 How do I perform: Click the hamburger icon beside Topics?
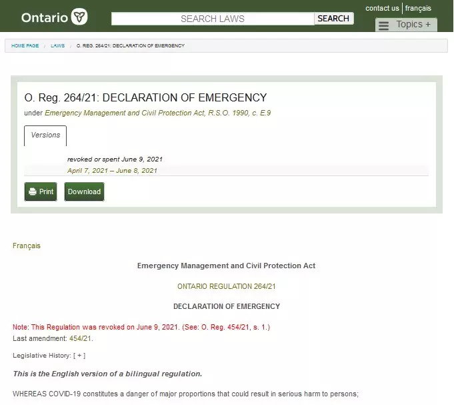click(x=383, y=25)
